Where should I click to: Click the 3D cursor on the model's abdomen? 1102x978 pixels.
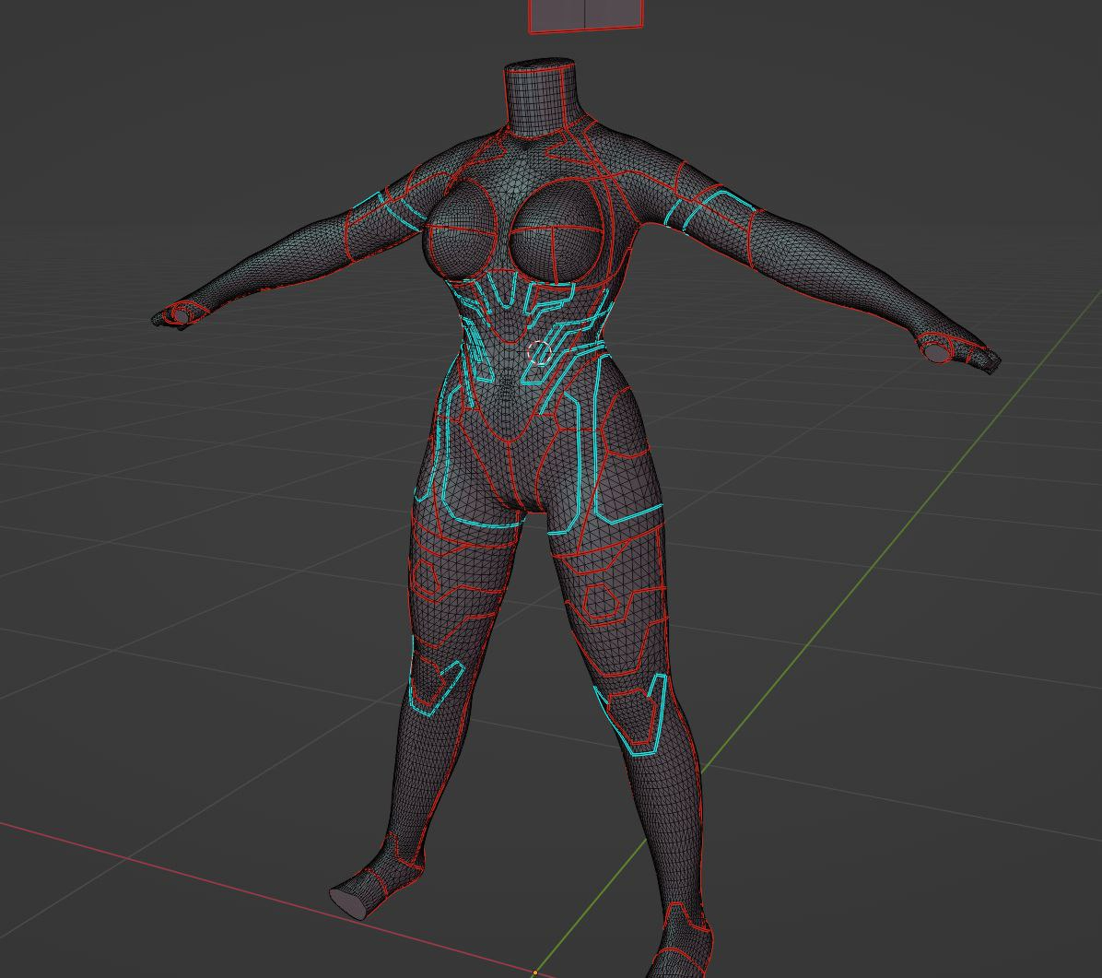click(x=537, y=351)
